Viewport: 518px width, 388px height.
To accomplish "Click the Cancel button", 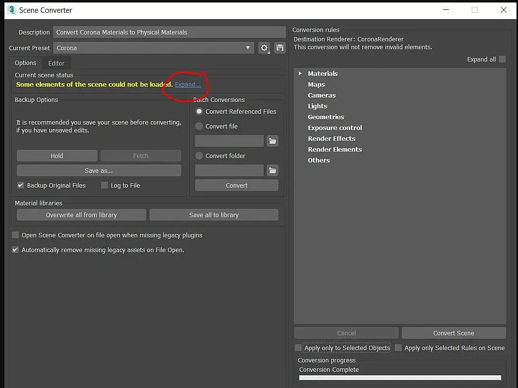I will point(346,333).
